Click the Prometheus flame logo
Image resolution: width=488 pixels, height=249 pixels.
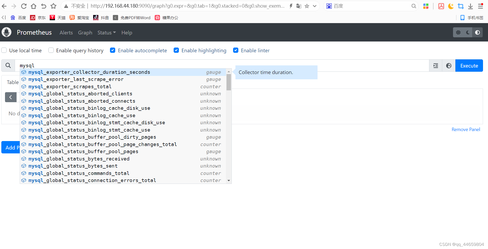click(x=7, y=32)
